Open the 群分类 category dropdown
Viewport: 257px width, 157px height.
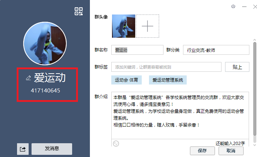click(x=216, y=50)
